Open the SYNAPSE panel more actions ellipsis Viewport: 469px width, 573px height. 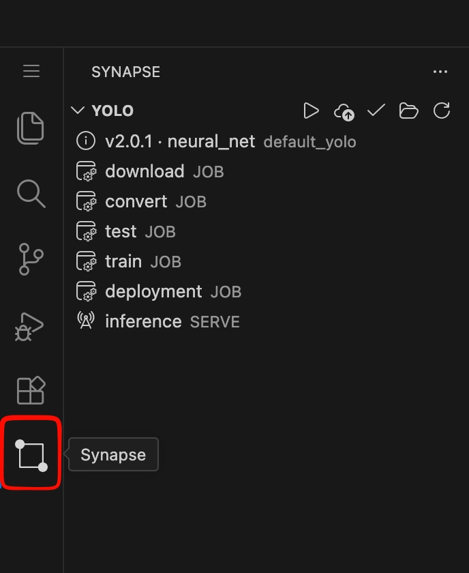(x=440, y=72)
